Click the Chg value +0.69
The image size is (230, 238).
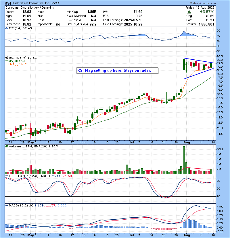point(210,16)
